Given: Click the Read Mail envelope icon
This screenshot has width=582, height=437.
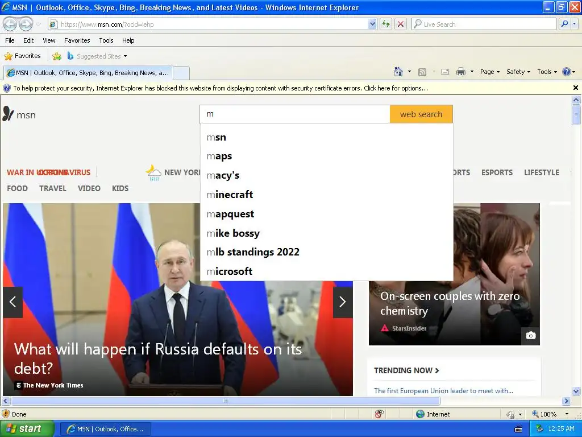Looking at the screenshot, I should 445,72.
